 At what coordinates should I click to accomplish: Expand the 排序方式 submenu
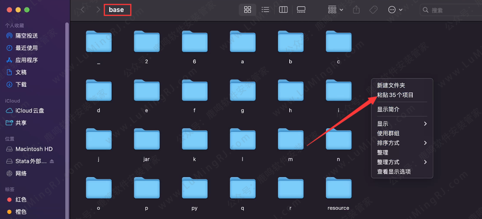tap(402, 143)
